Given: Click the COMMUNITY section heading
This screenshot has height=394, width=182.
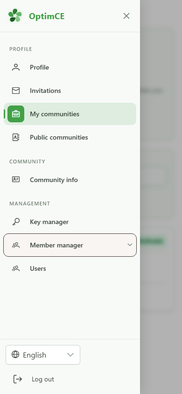Looking at the screenshot, I should pos(27,162).
